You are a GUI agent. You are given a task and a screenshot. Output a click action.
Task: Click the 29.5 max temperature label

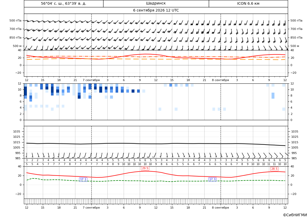[x=145, y=168]
